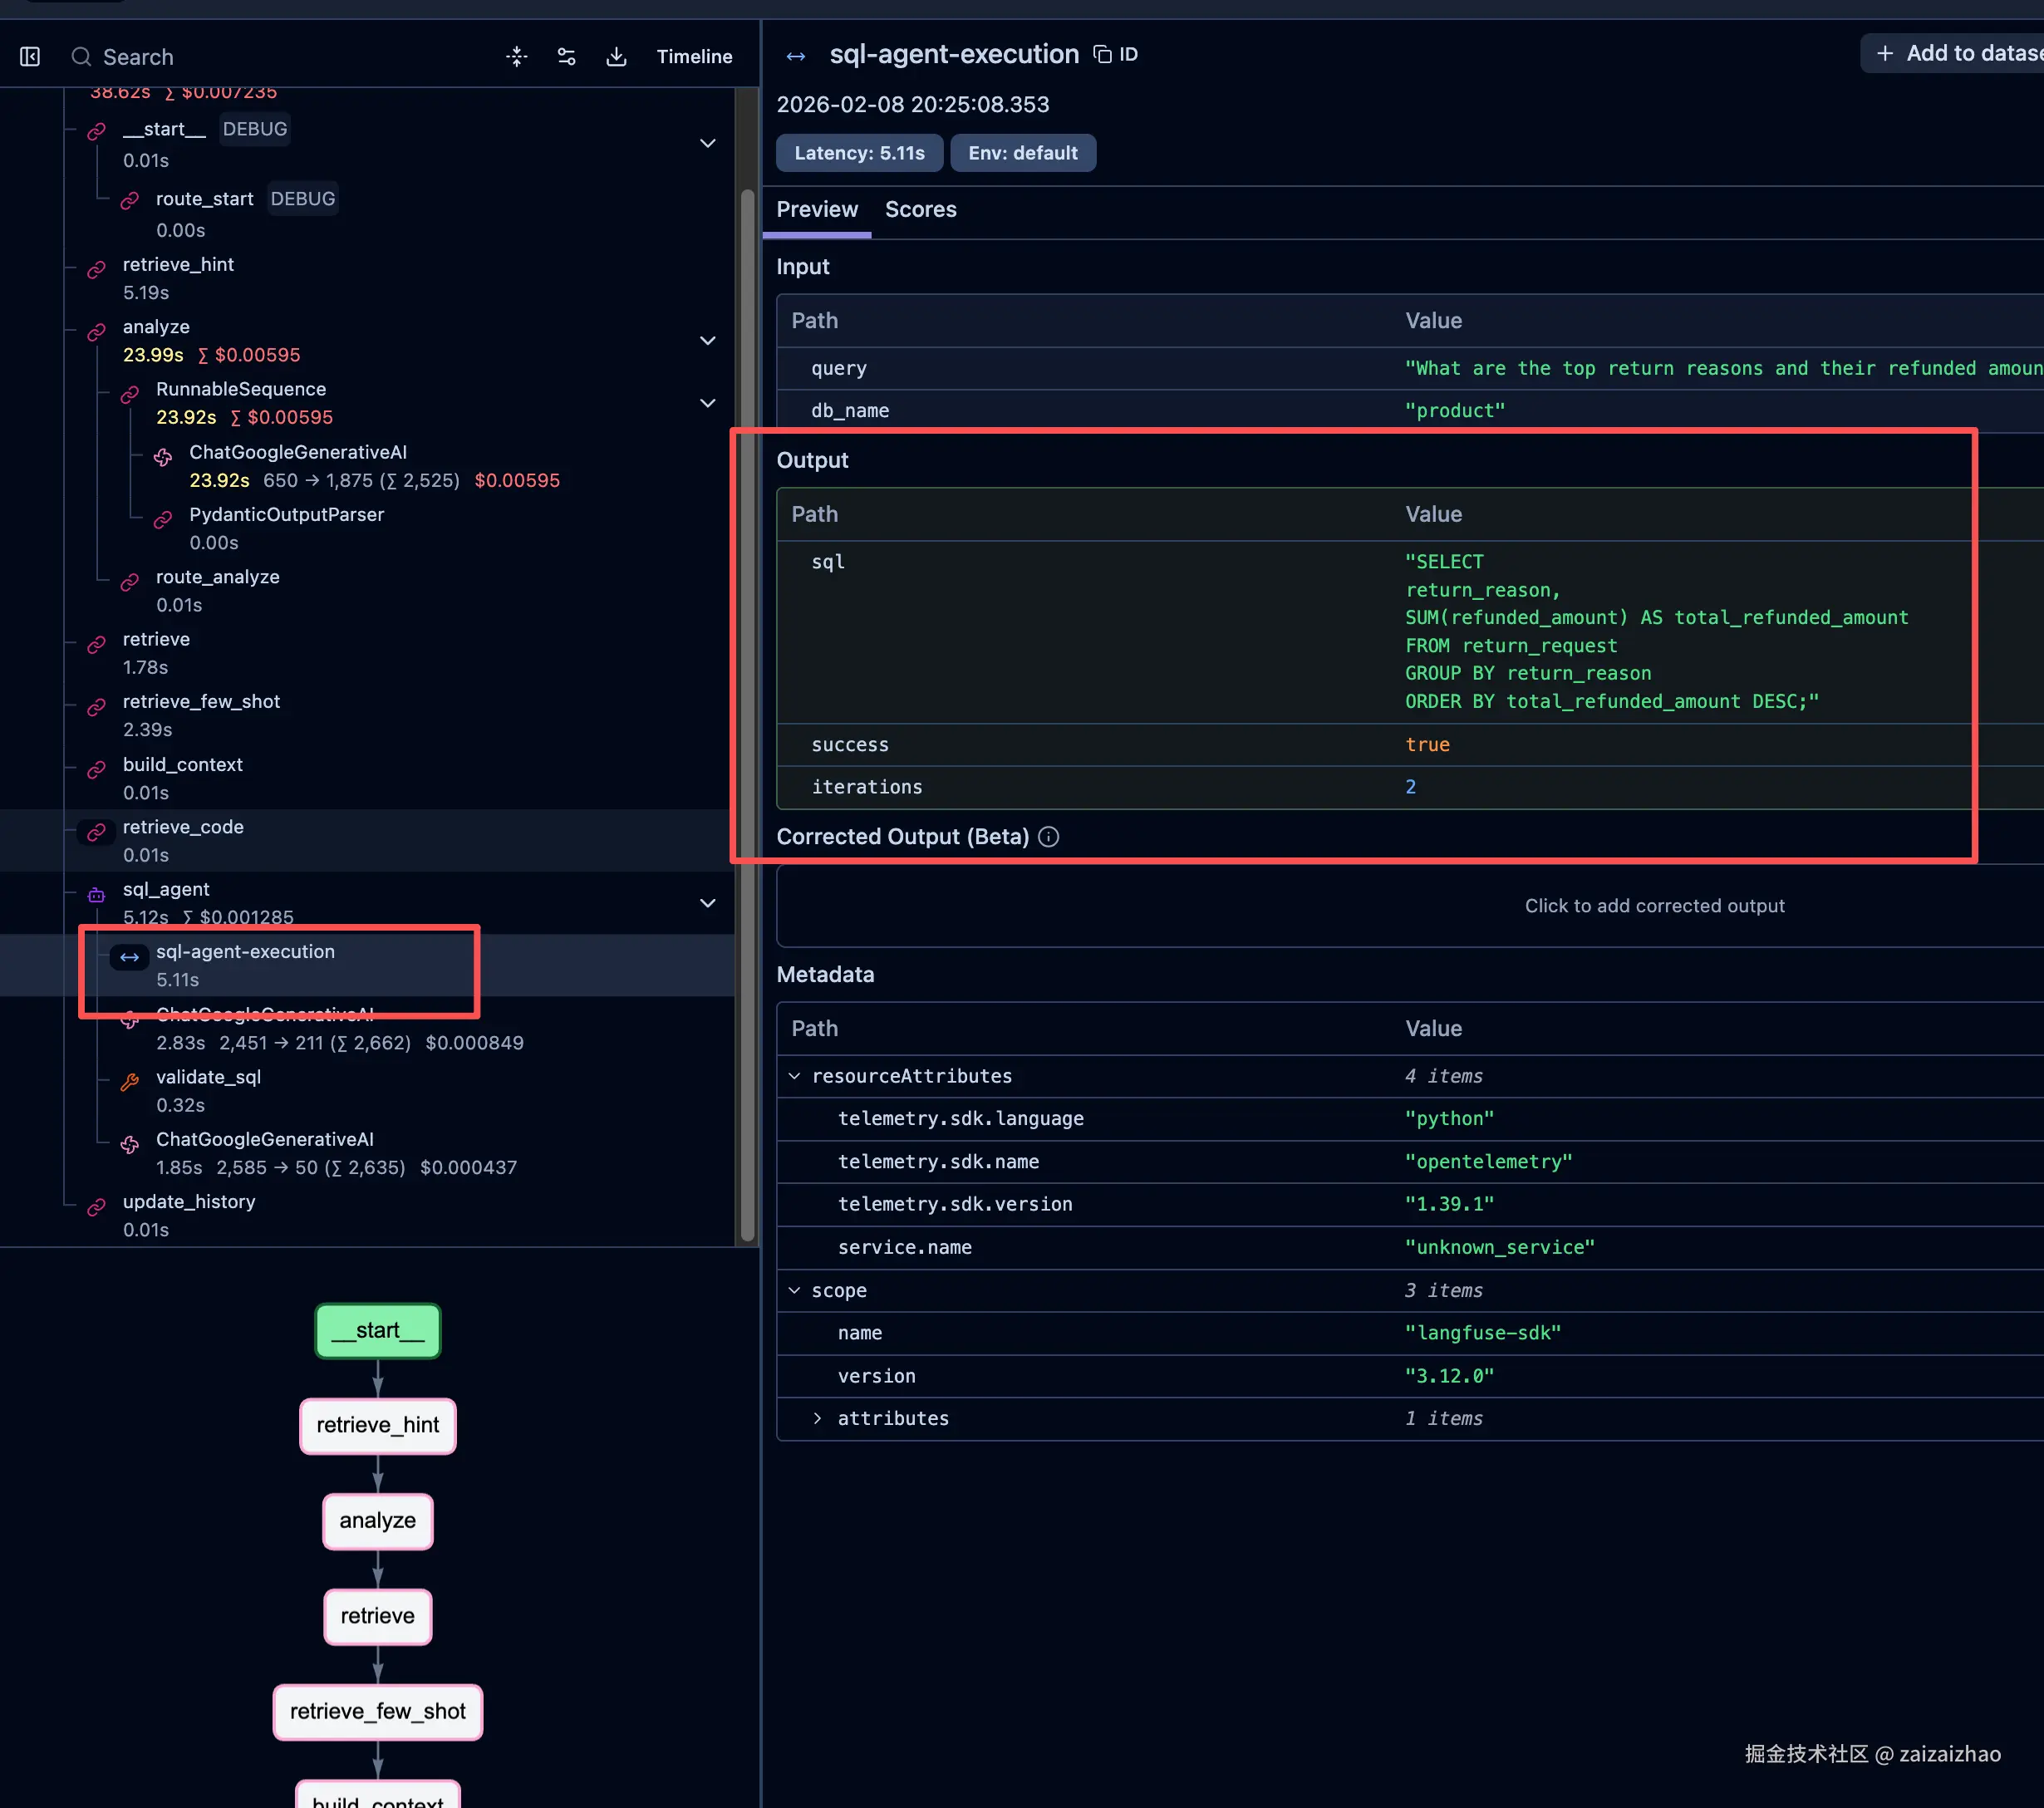This screenshot has height=1808, width=2044.
Task: Select the retrieve_few_shot graph node
Action: pos(377,1711)
